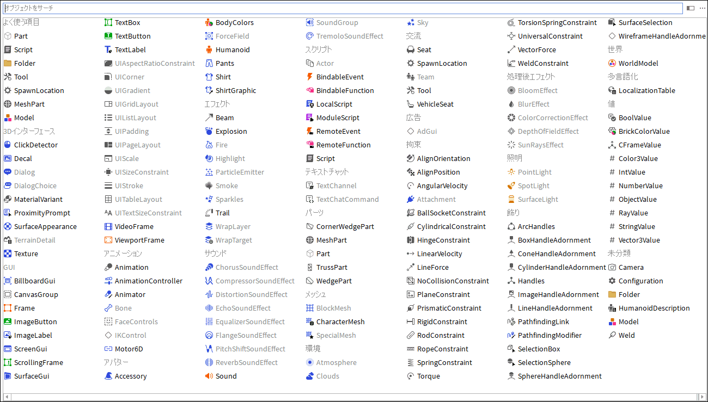Click the Explosion icon

[209, 131]
